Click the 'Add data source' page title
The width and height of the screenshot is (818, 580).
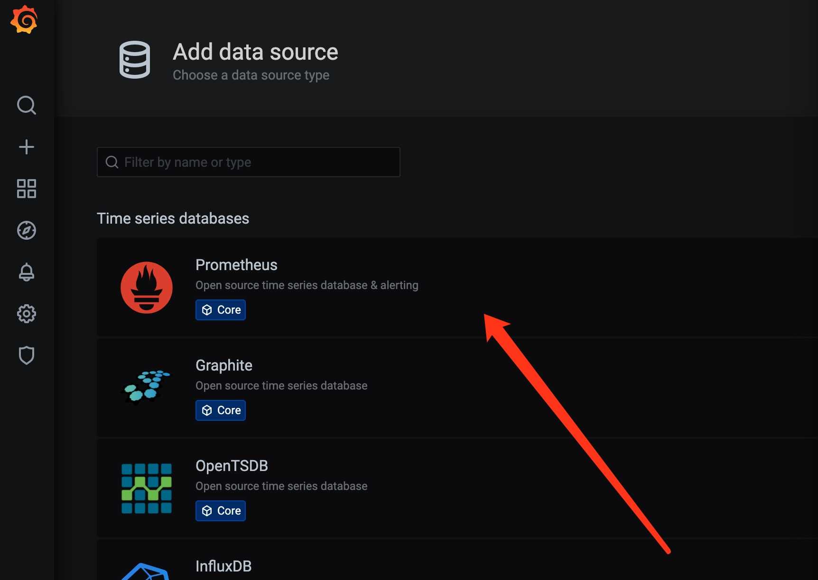click(x=255, y=52)
